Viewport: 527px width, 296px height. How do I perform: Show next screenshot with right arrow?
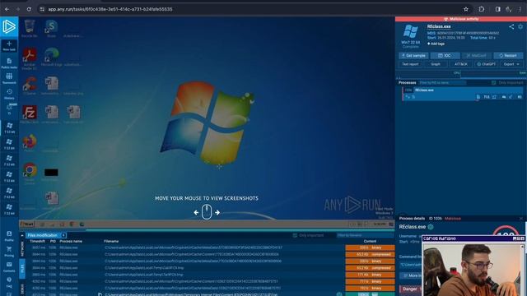click(217, 212)
